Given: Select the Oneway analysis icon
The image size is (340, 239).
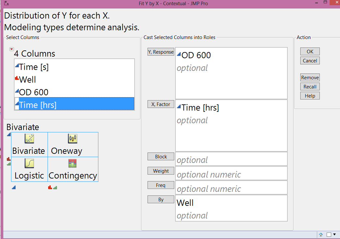Looking at the screenshot, I should [72, 138].
